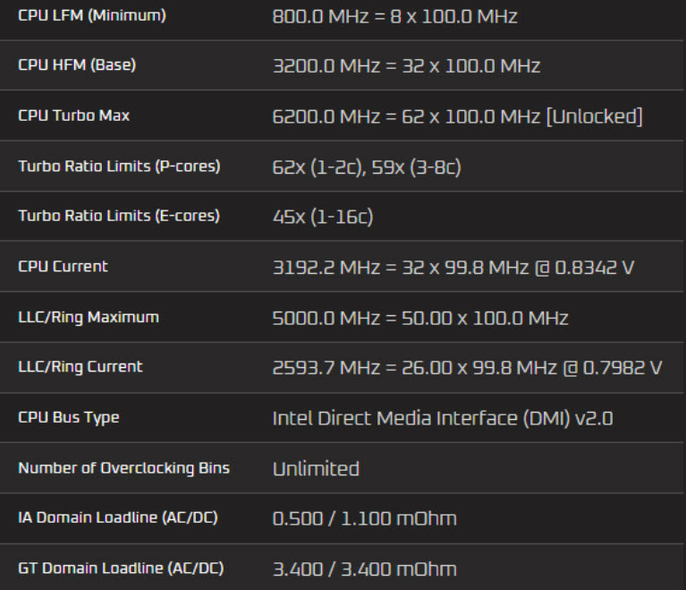Select the 45x (1-16c) value
The height and width of the screenshot is (590, 686).
[322, 217]
